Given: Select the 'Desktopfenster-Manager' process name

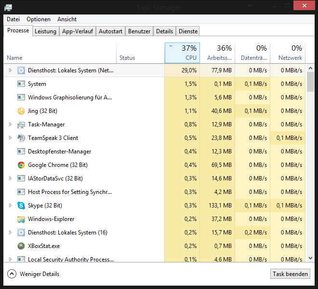Looking at the screenshot, I should [59, 151].
